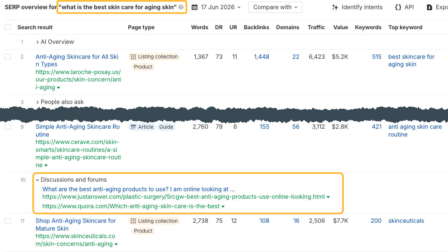This screenshot has width=448, height=252.
Task: Click the 421 keywords value
Action: [377, 127]
